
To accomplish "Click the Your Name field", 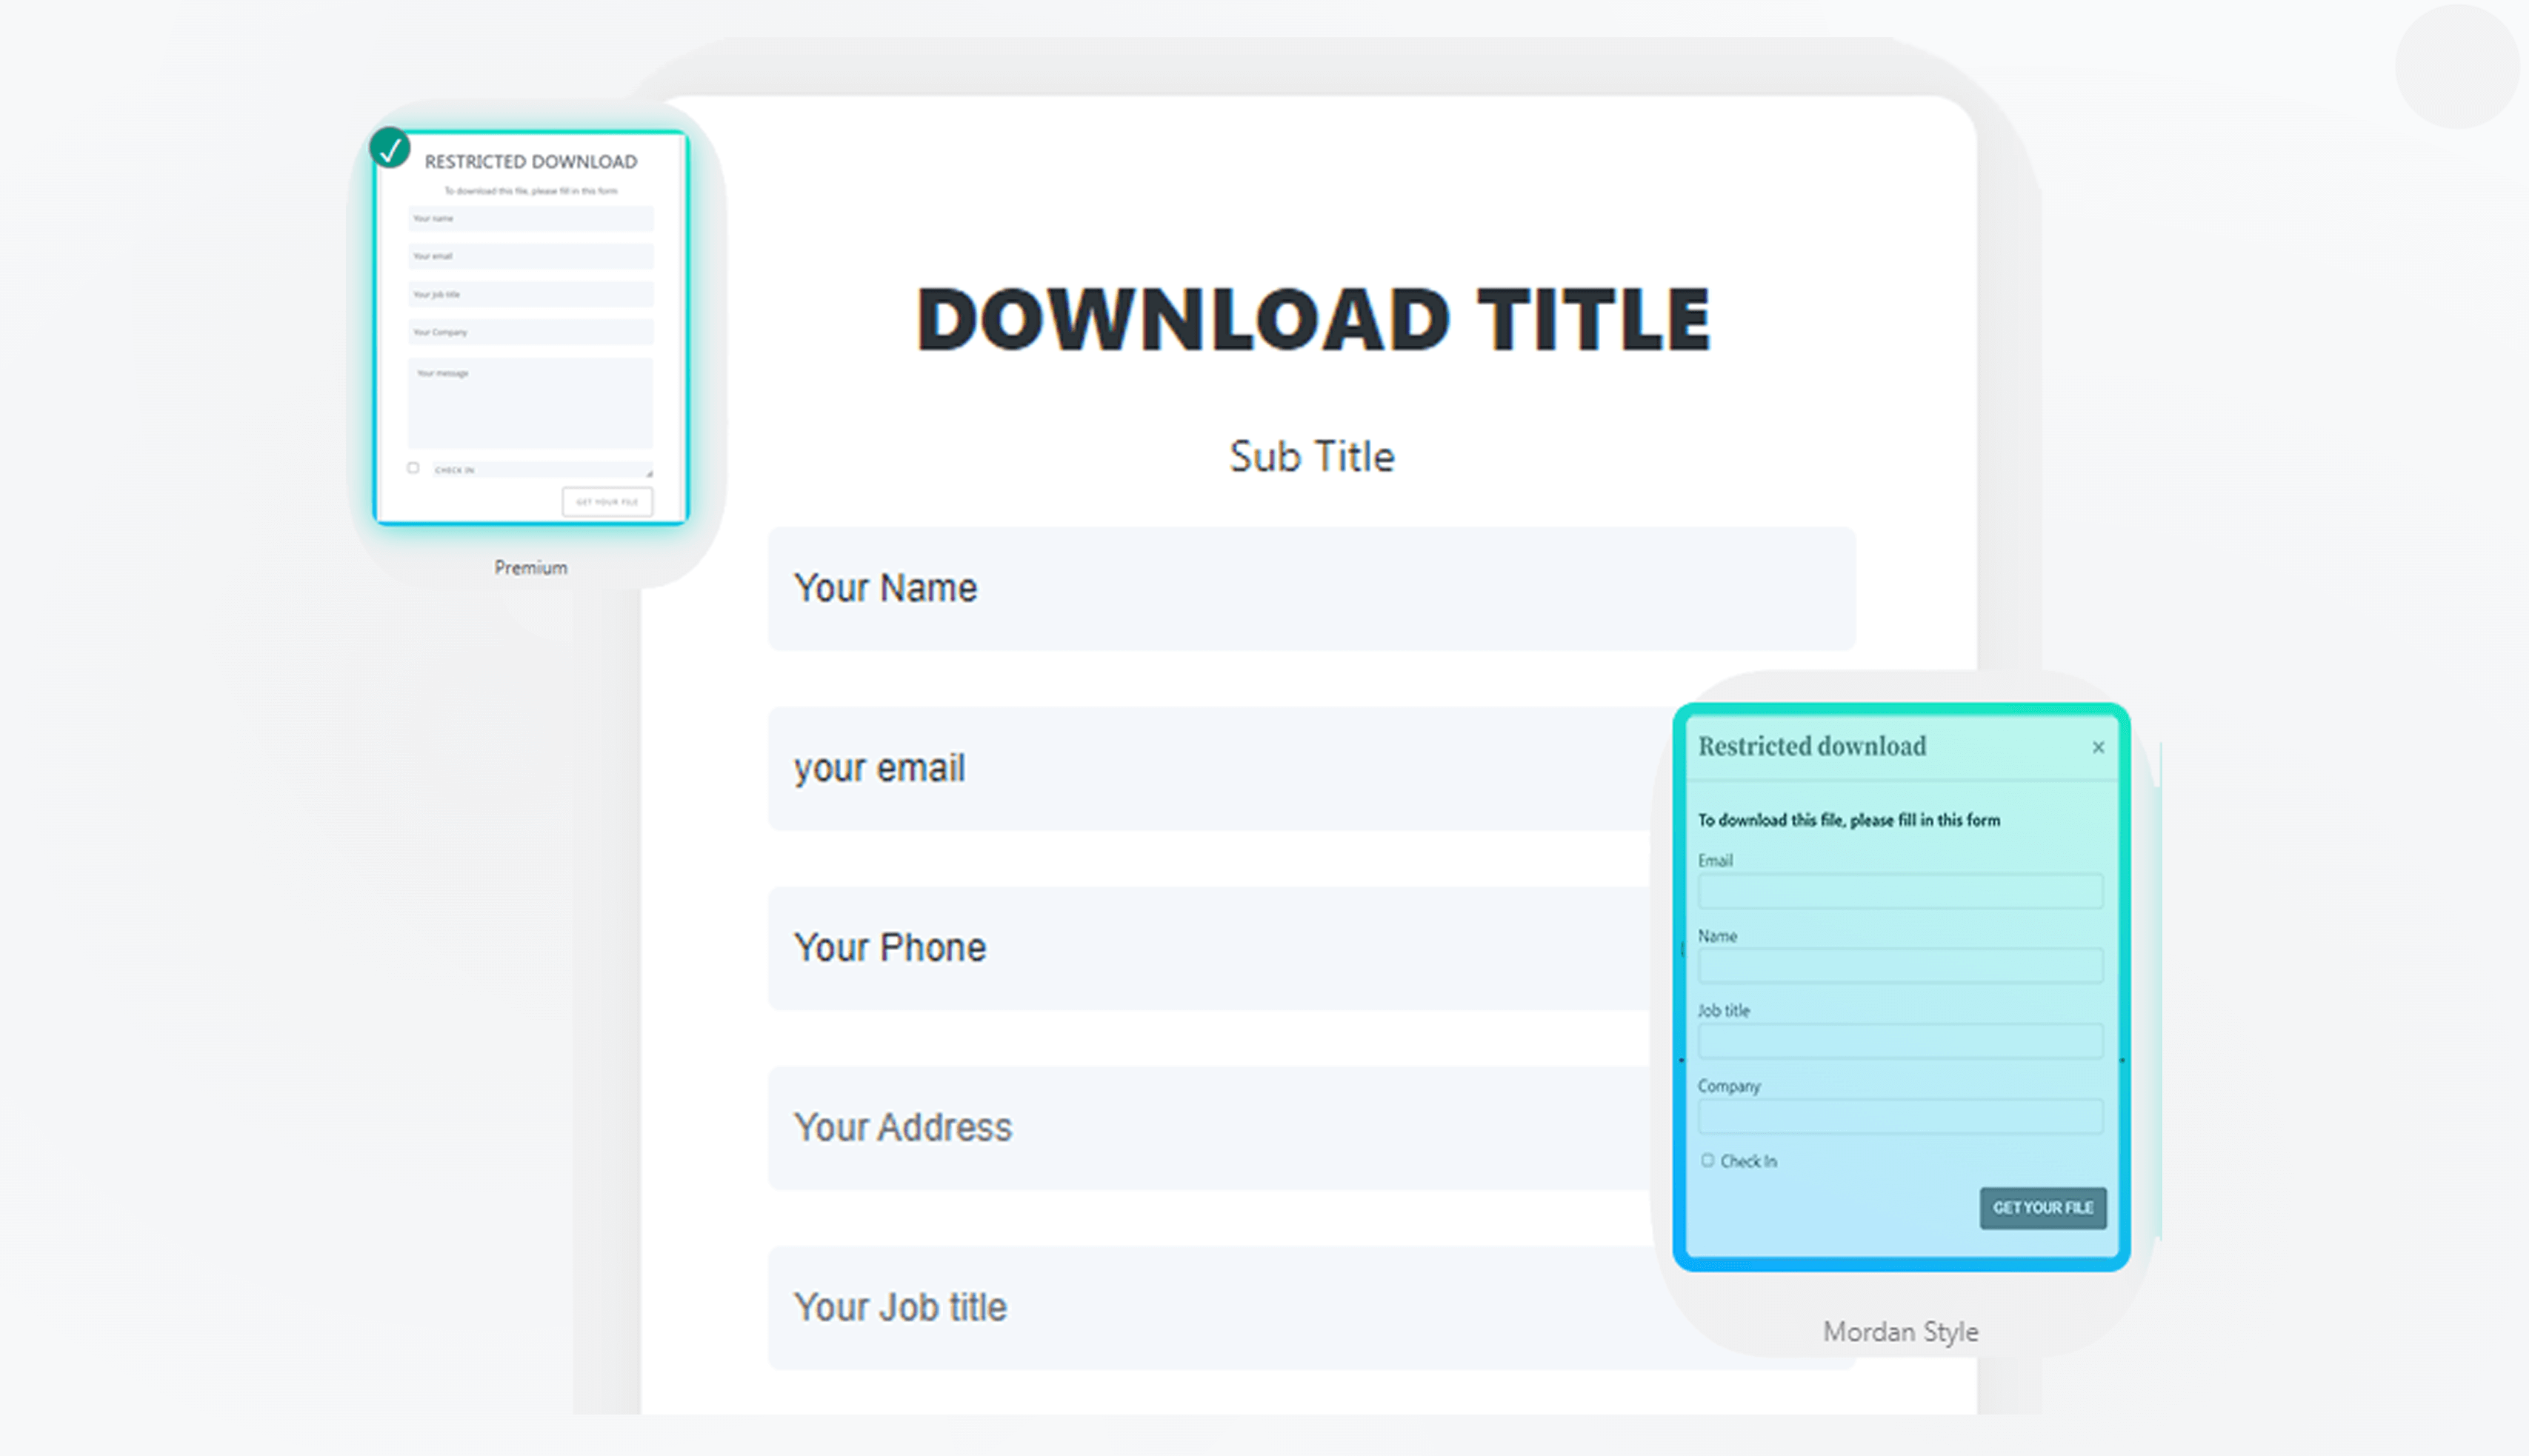I will pyautogui.click(x=1310, y=588).
